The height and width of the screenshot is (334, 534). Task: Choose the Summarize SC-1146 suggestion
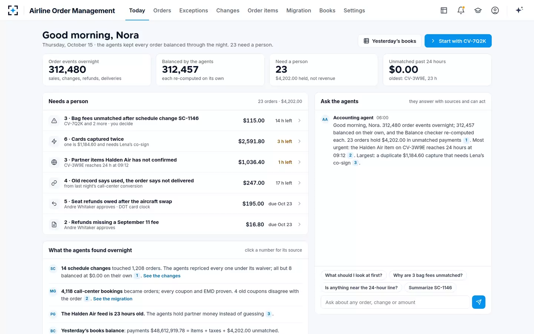click(430, 288)
